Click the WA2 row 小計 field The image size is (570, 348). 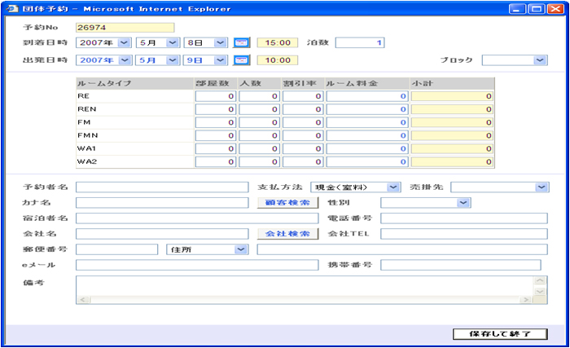click(x=452, y=161)
